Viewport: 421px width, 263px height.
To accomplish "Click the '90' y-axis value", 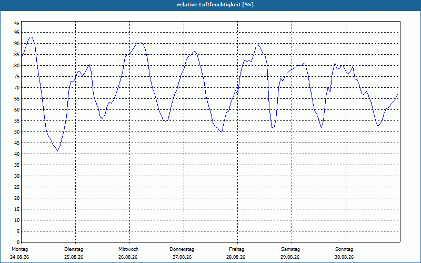I will [x=17, y=44].
